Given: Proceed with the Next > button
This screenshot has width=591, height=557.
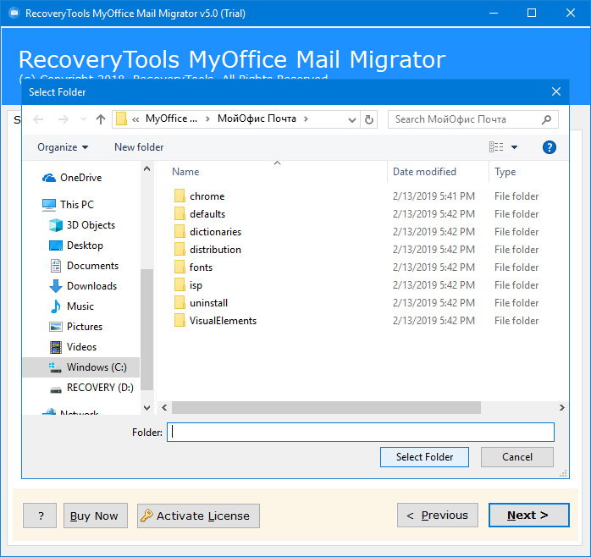Looking at the screenshot, I should pyautogui.click(x=529, y=516).
